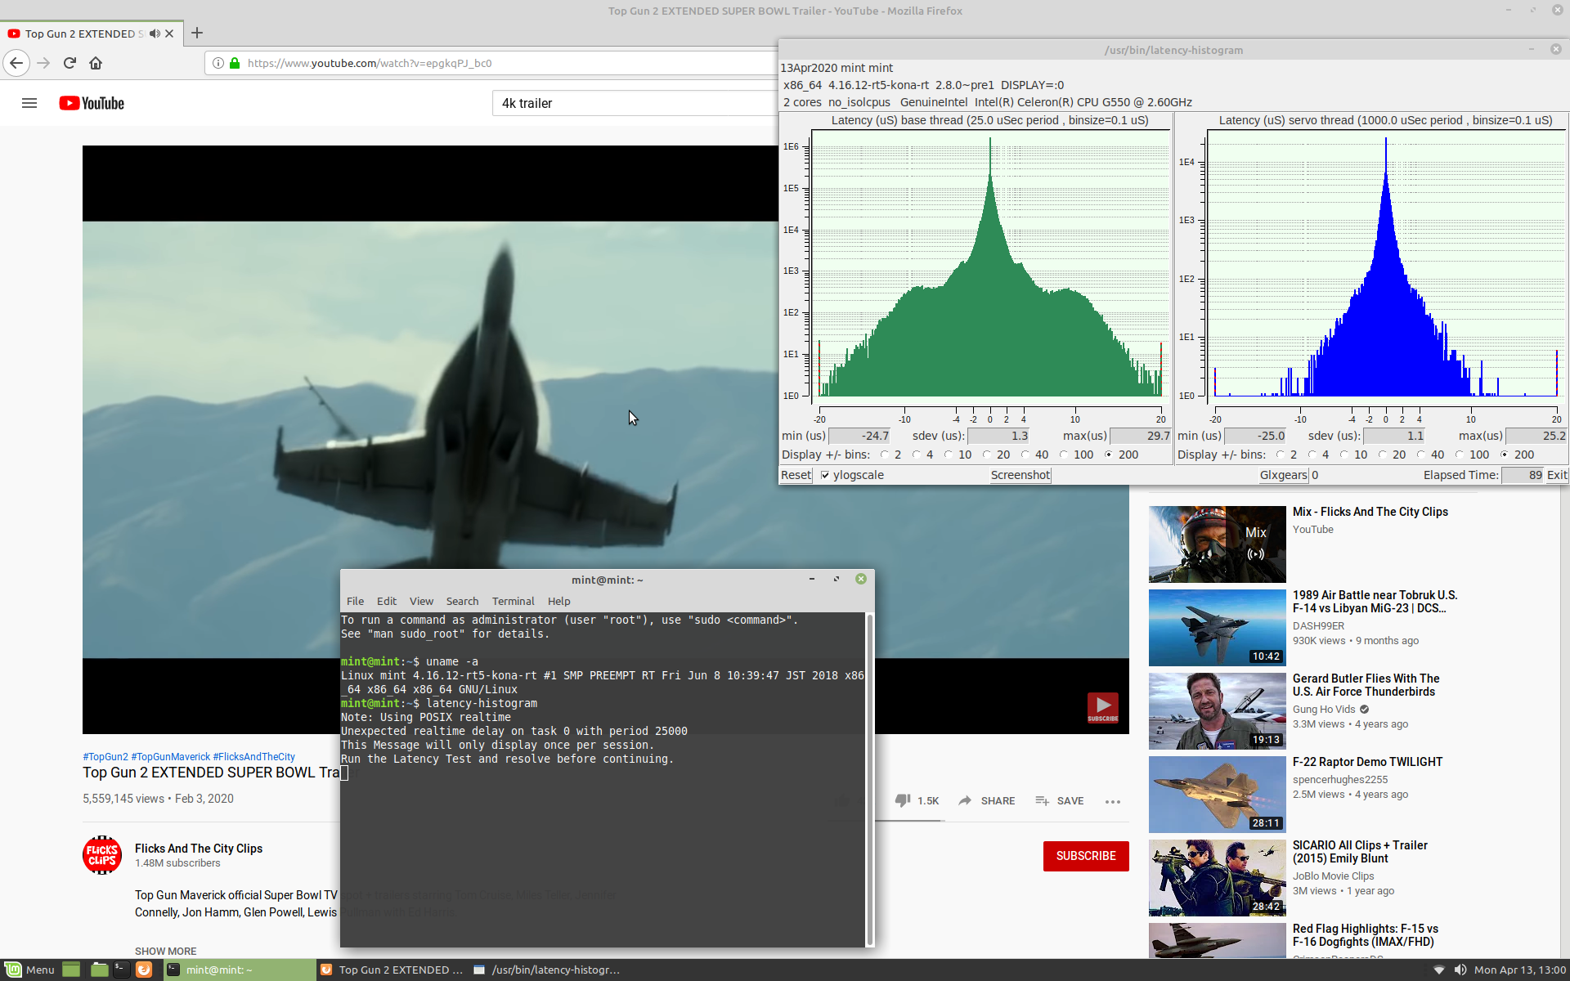Open the terminal Edit menu

387,601
